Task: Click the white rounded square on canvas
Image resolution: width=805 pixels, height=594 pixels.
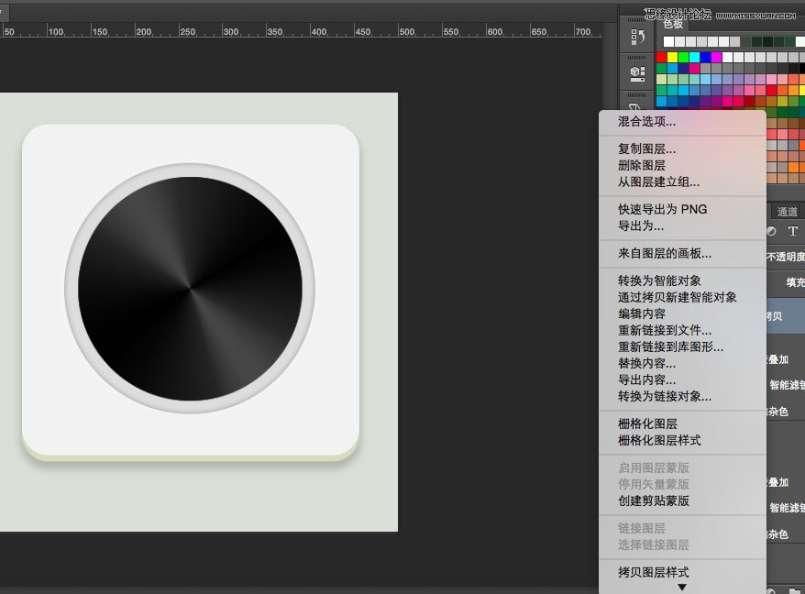Action: click(x=191, y=290)
